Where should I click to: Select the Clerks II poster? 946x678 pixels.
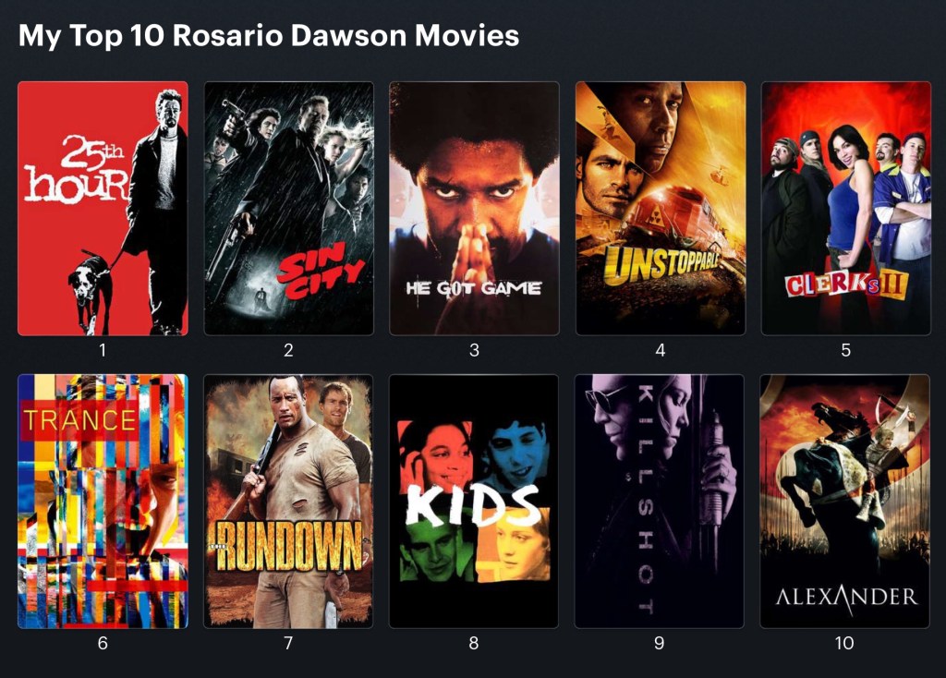coord(846,208)
